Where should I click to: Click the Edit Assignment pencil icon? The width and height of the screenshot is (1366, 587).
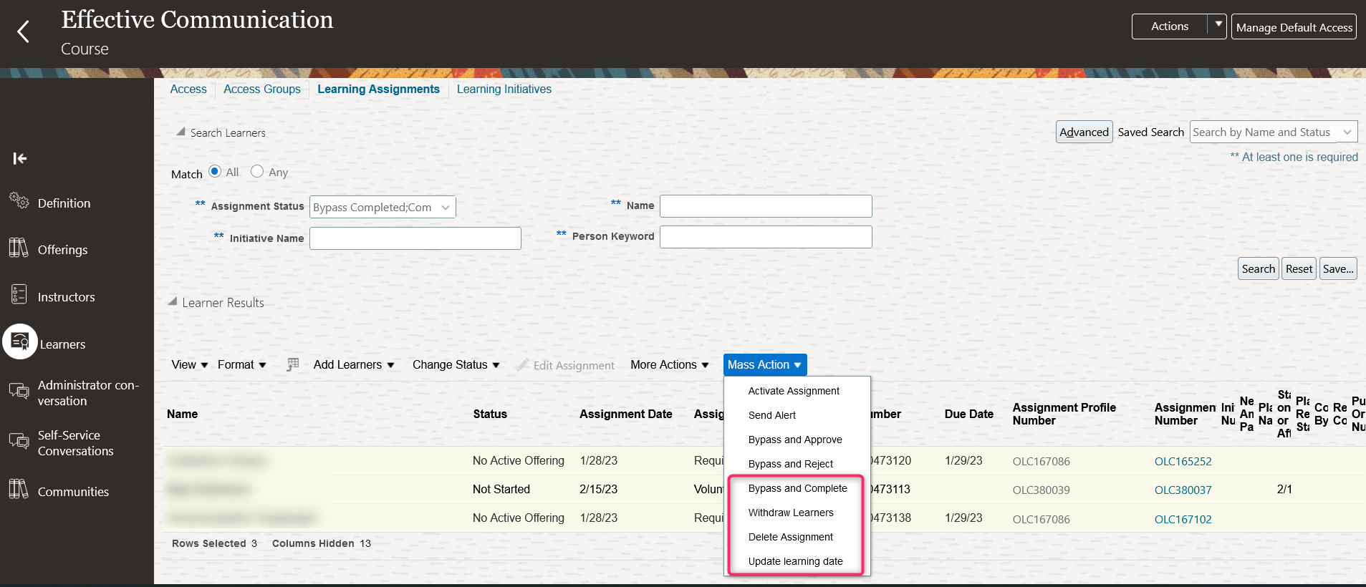[523, 364]
